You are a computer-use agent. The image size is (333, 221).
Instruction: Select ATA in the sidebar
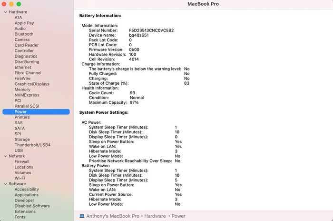coord(18,18)
